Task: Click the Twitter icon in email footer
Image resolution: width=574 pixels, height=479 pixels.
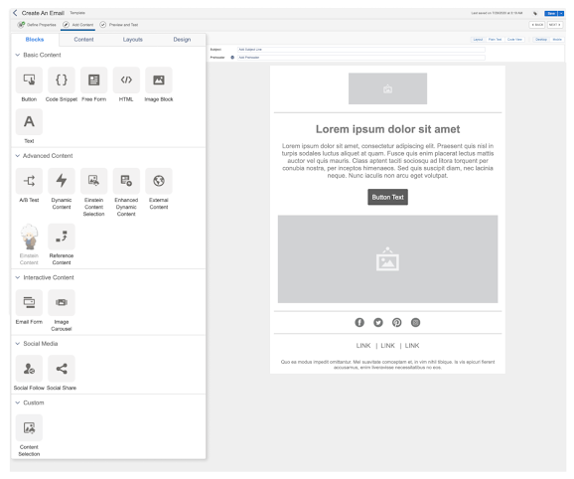Action: coord(378,322)
